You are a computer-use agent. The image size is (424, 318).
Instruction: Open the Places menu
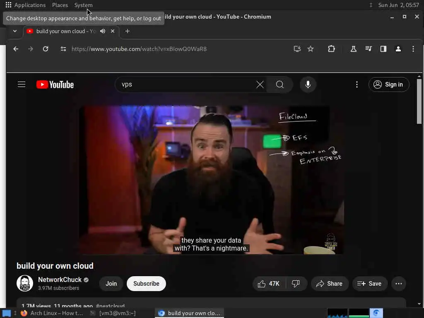(60, 5)
